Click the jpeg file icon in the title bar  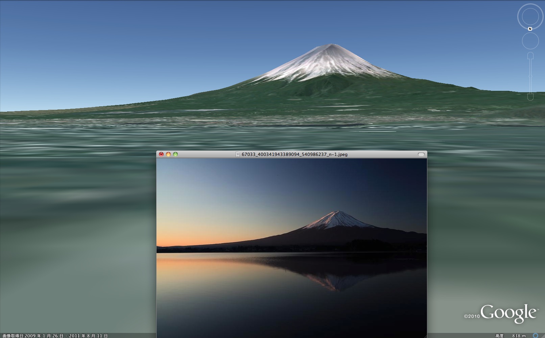coord(238,154)
